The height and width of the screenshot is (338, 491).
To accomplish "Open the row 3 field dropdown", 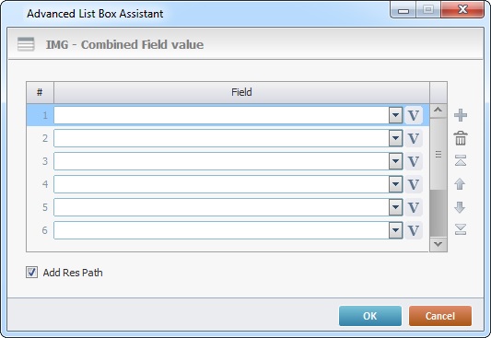I will coord(396,161).
